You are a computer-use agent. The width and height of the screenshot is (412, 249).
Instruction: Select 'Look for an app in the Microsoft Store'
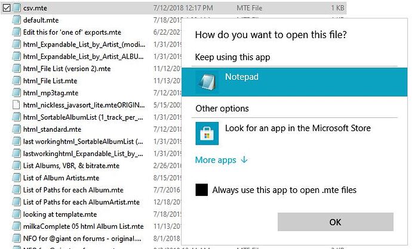coord(298,128)
